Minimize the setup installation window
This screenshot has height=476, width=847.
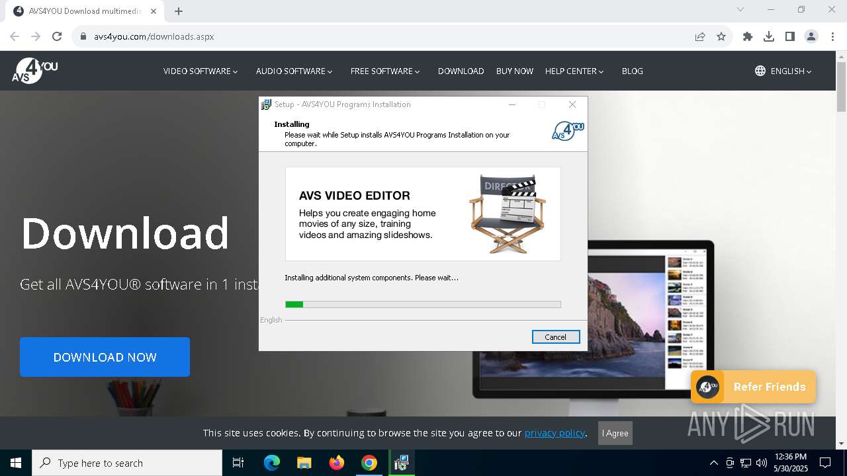coord(512,104)
